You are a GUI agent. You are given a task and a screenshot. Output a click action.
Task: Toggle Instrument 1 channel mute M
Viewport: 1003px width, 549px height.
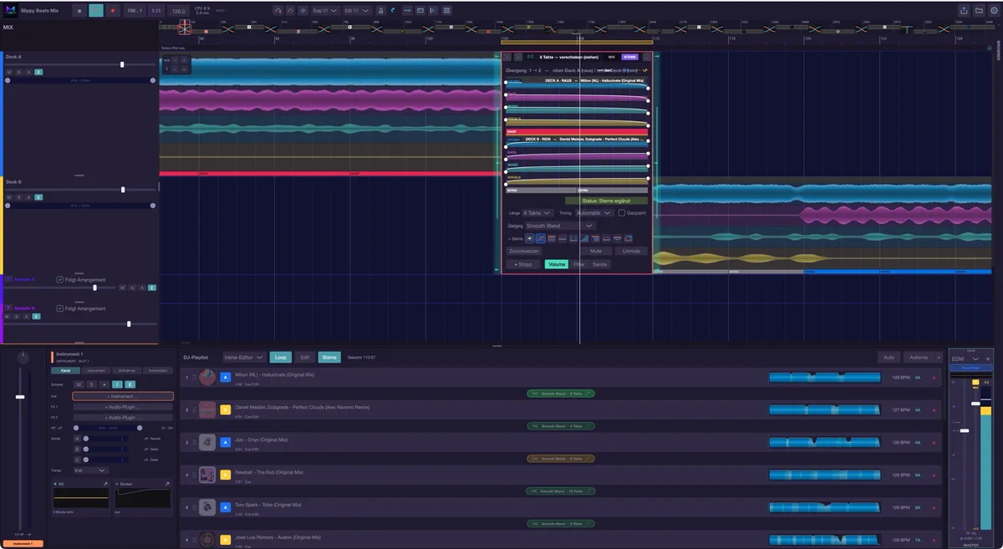coord(79,384)
